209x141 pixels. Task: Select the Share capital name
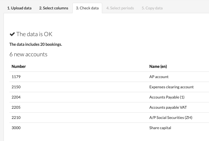[x=160, y=128]
